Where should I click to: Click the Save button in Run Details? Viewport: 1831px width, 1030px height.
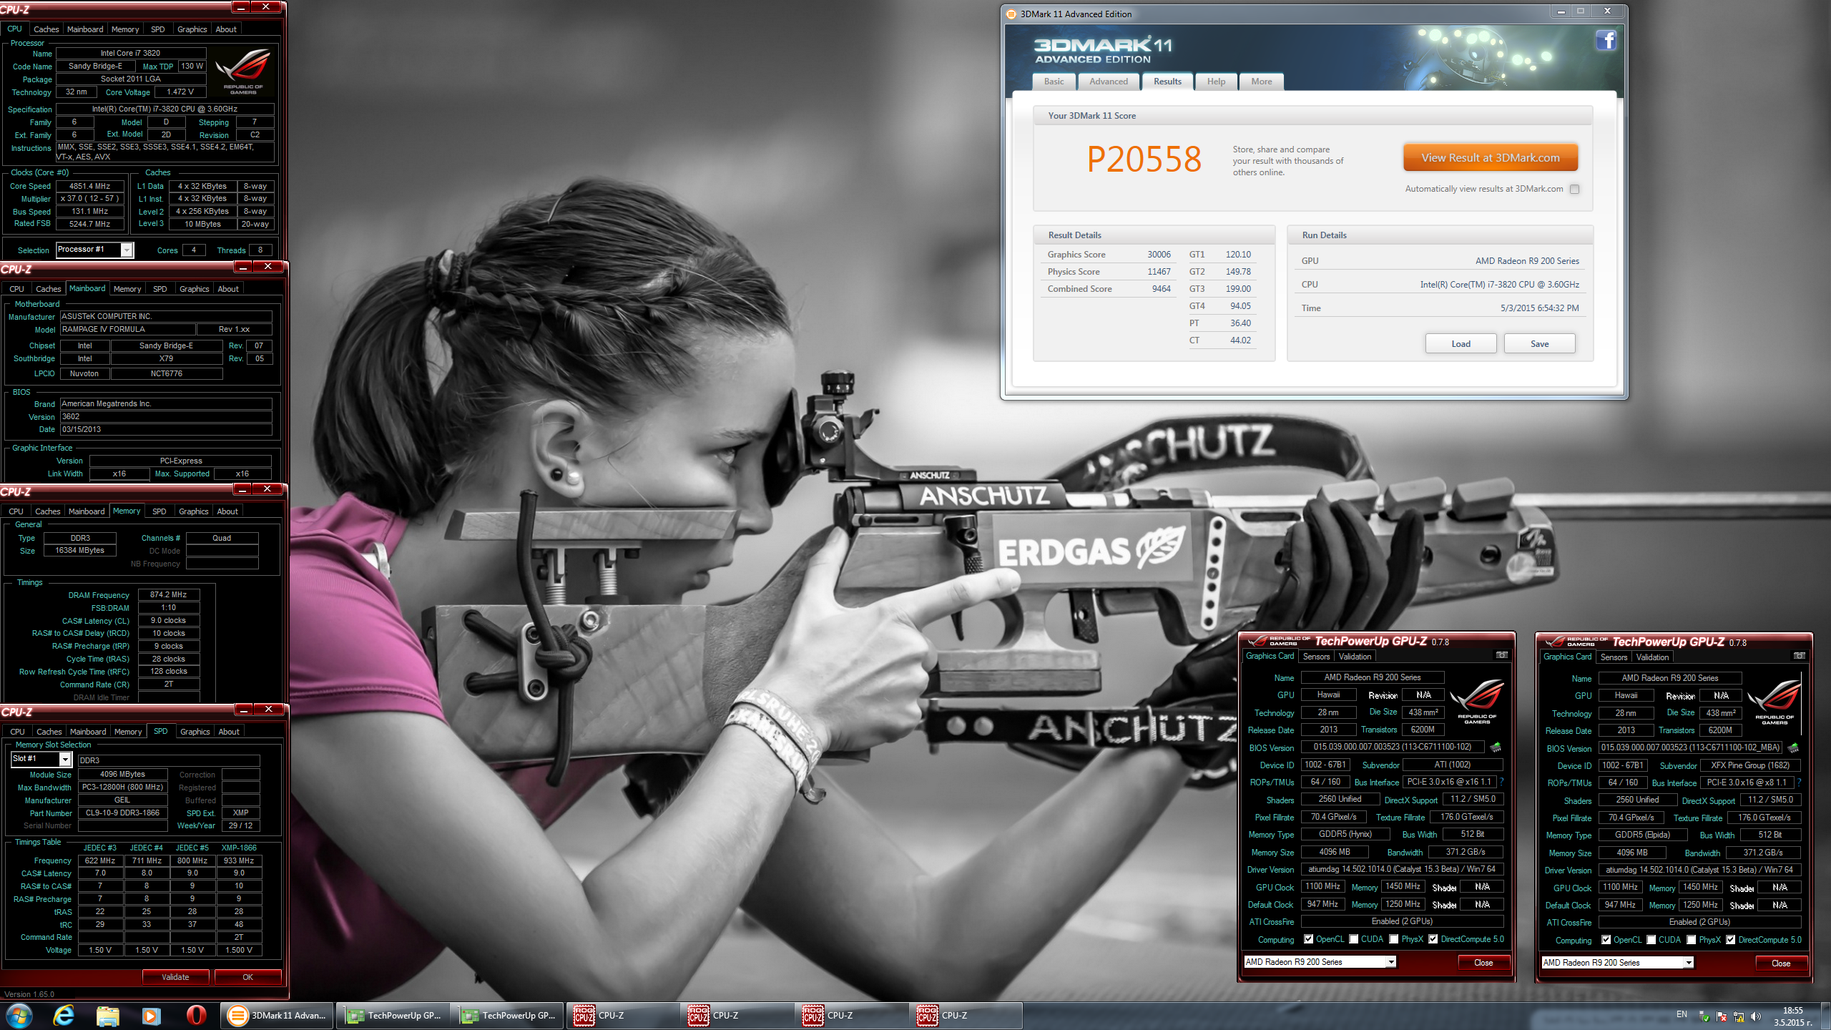pos(1539,344)
